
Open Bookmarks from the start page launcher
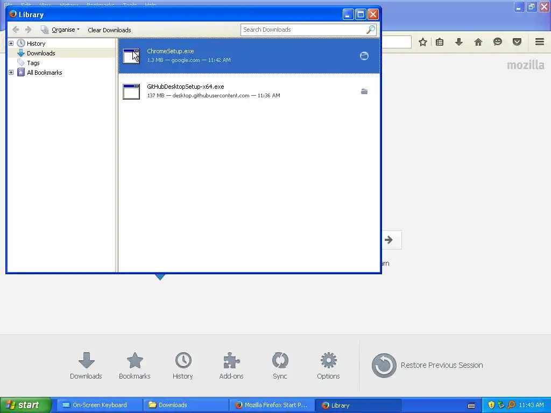point(135,366)
